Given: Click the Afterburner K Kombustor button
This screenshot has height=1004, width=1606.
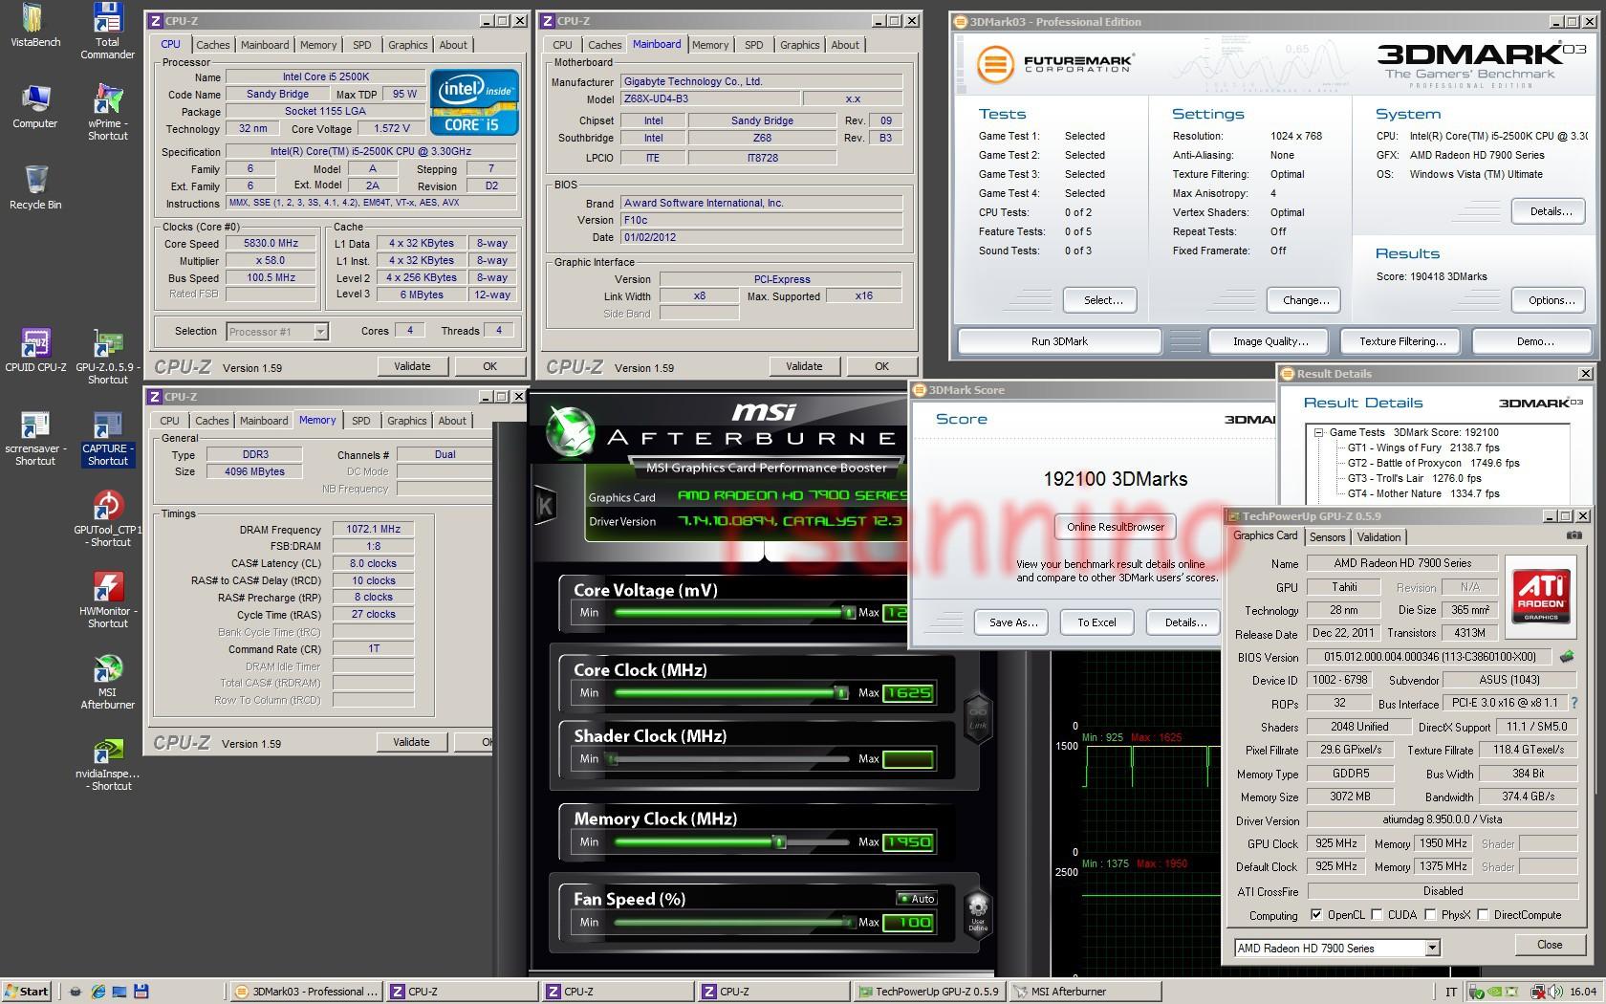Looking at the screenshot, I should point(545,506).
